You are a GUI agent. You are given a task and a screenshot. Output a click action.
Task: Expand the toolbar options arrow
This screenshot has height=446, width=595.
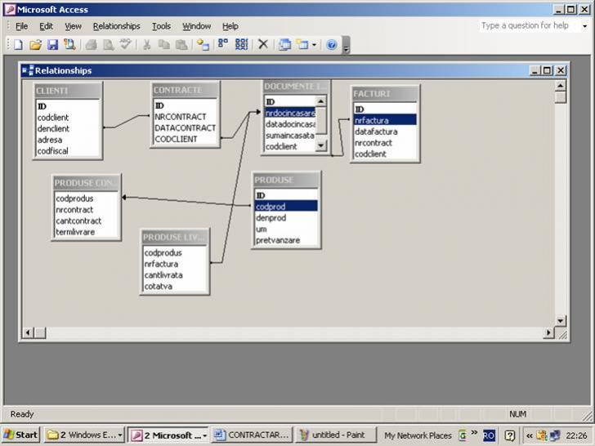point(346,47)
